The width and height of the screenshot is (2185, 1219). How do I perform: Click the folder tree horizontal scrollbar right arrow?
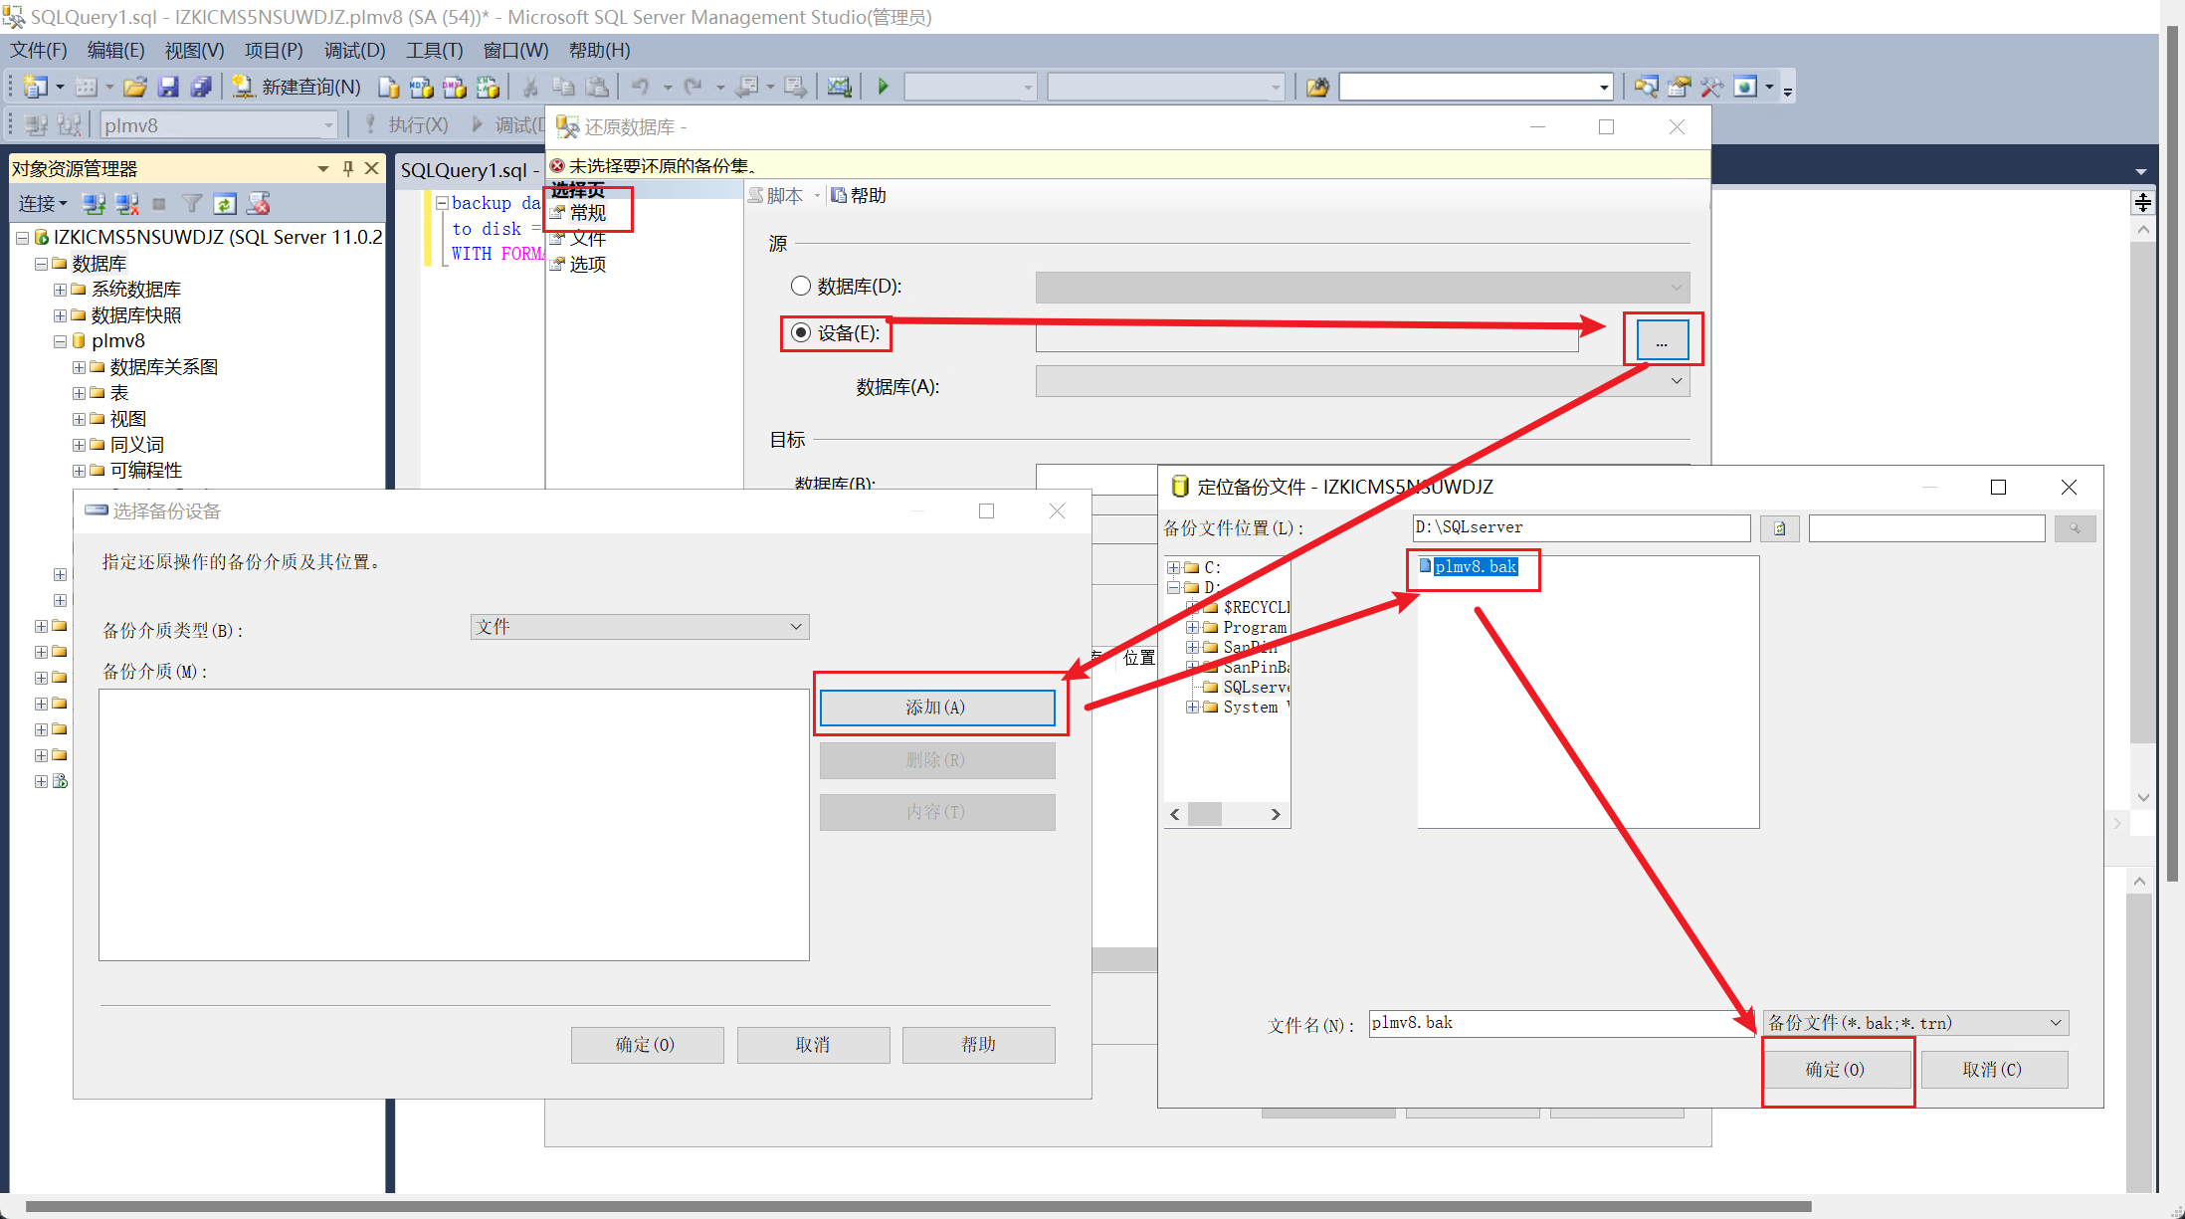[x=1276, y=815]
